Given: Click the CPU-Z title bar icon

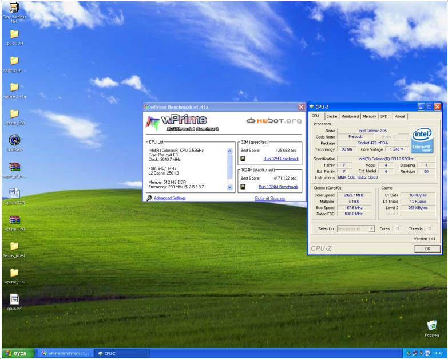Looking at the screenshot, I should point(311,107).
